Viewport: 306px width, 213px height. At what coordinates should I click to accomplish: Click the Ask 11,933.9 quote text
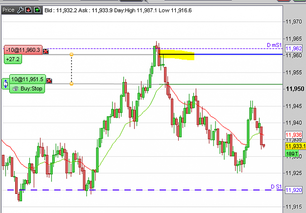click(95, 10)
